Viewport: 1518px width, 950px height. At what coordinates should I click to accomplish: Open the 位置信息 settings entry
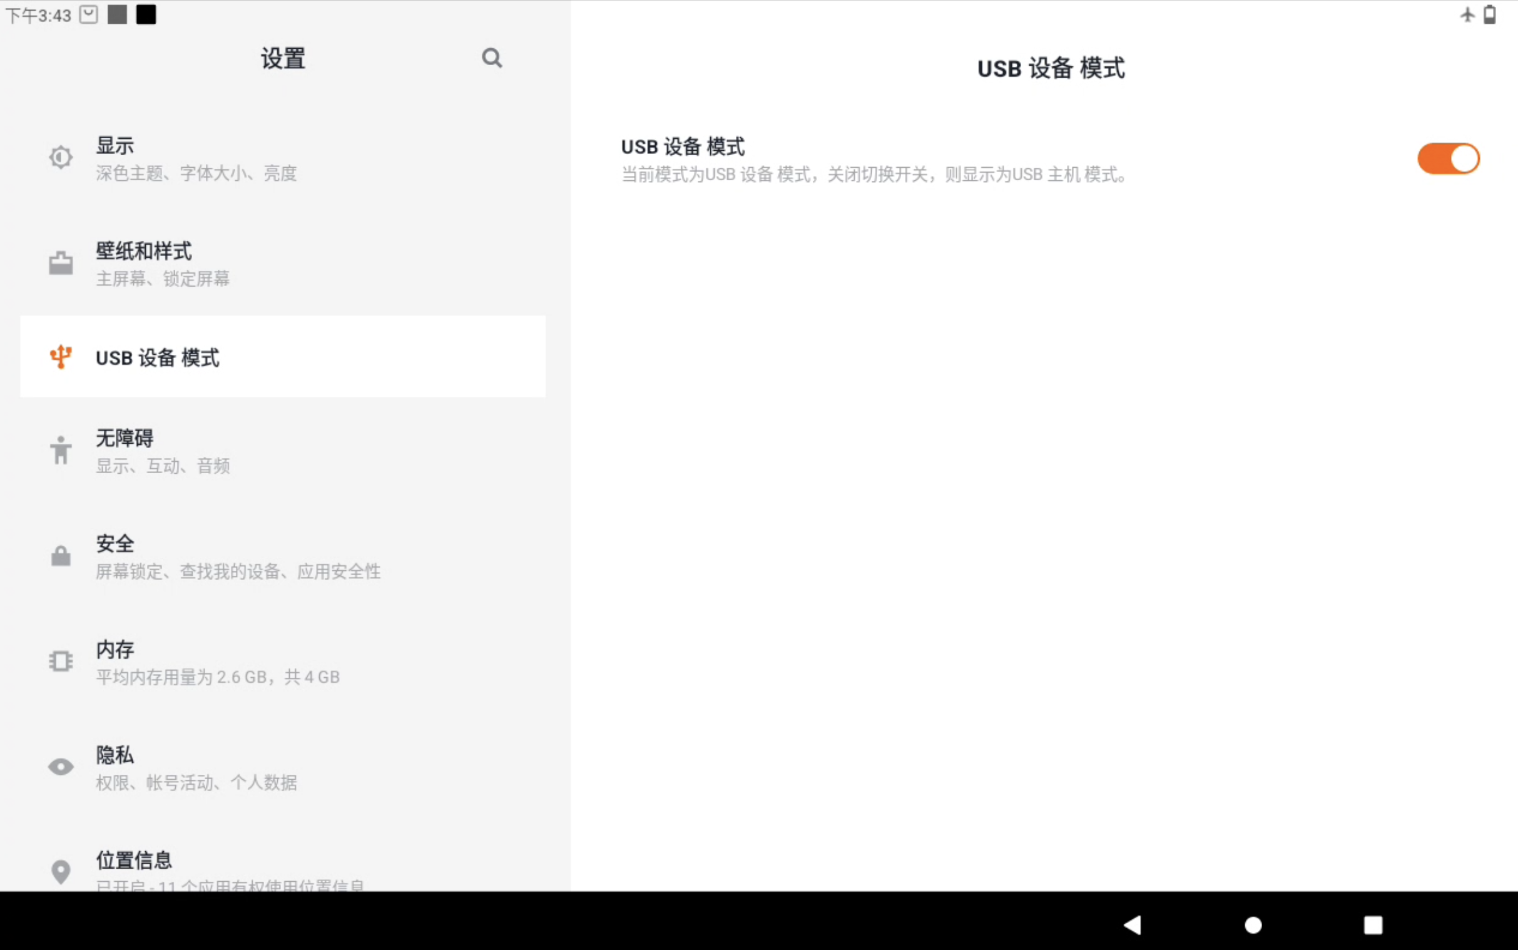(283, 870)
